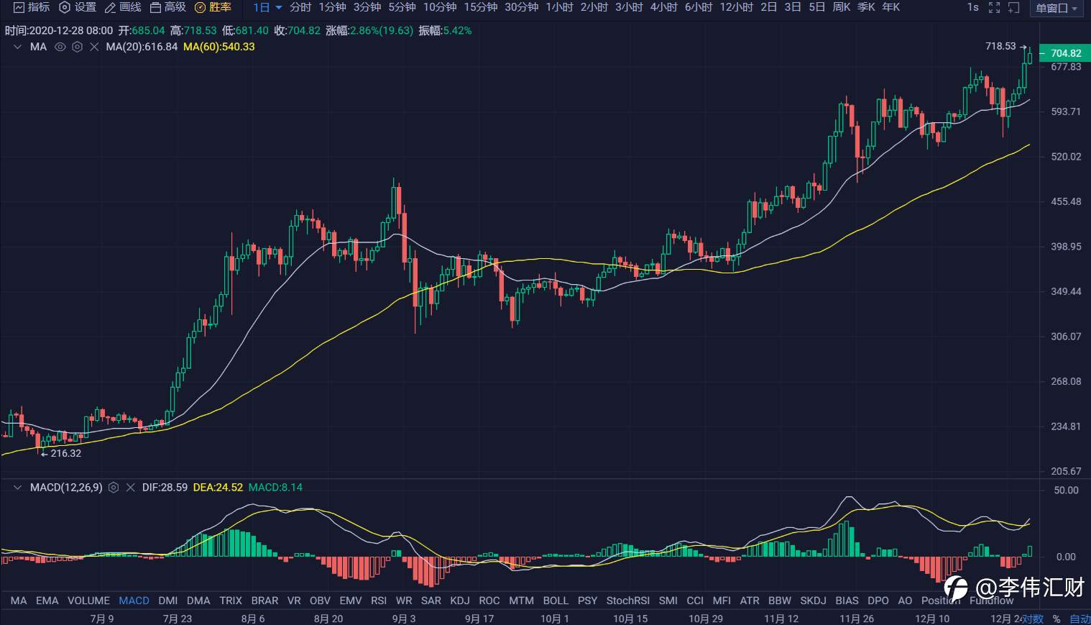Toggle MA indicator visibility eye icon

coord(60,47)
